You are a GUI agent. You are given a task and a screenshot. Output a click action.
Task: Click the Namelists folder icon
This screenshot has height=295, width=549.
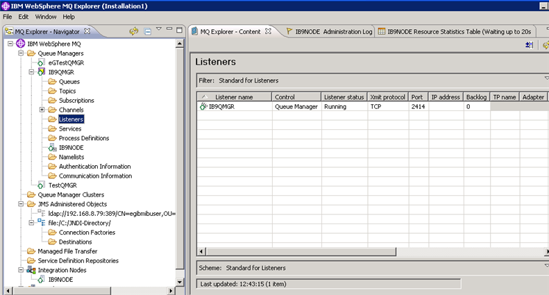click(x=52, y=157)
